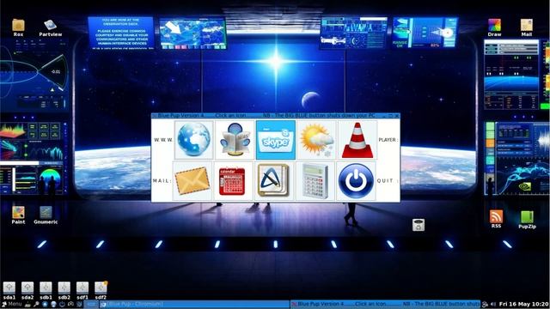Switch to the Blue Pup - Chromium task

tap(194, 304)
